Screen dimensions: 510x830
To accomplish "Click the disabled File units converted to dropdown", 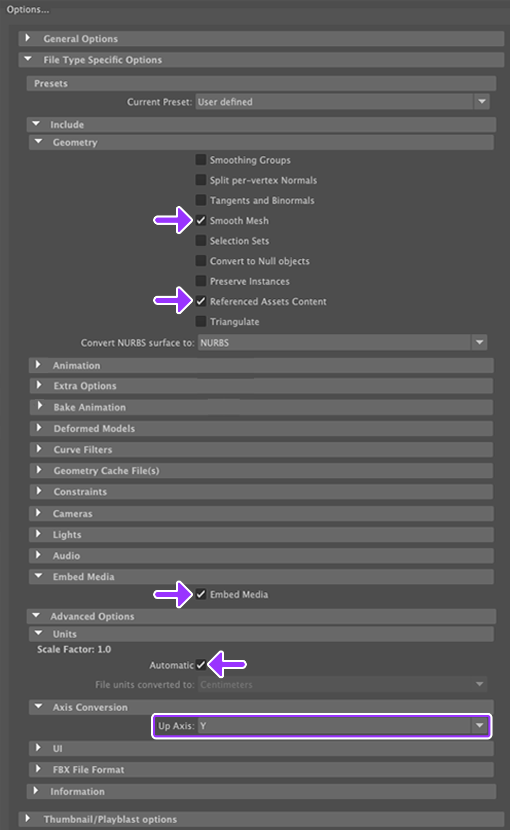I will 342,684.
